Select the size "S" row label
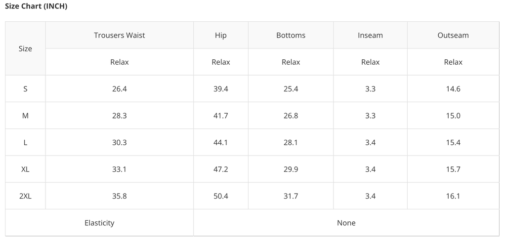 click(x=25, y=89)
